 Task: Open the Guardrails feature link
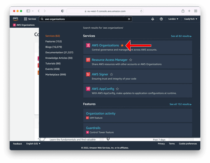93,128
